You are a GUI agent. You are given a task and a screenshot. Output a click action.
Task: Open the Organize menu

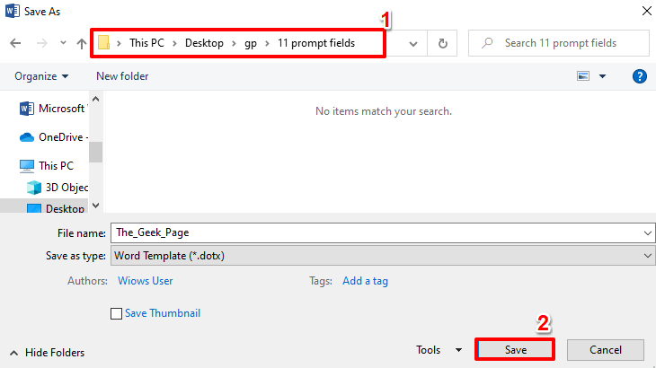[41, 76]
